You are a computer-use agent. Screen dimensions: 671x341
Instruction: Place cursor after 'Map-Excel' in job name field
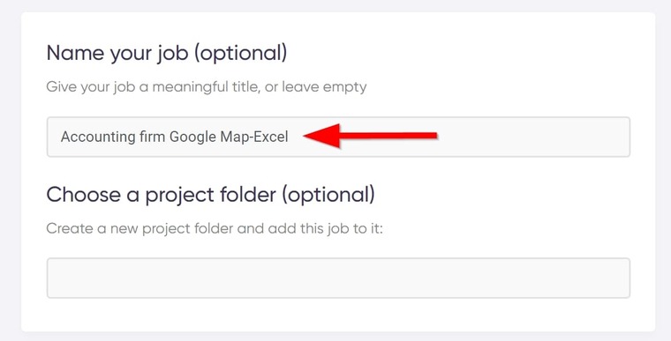290,137
